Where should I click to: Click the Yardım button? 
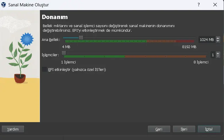click(13, 129)
